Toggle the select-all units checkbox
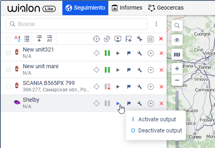The width and height of the screenshot is (215, 148). pos(8,39)
